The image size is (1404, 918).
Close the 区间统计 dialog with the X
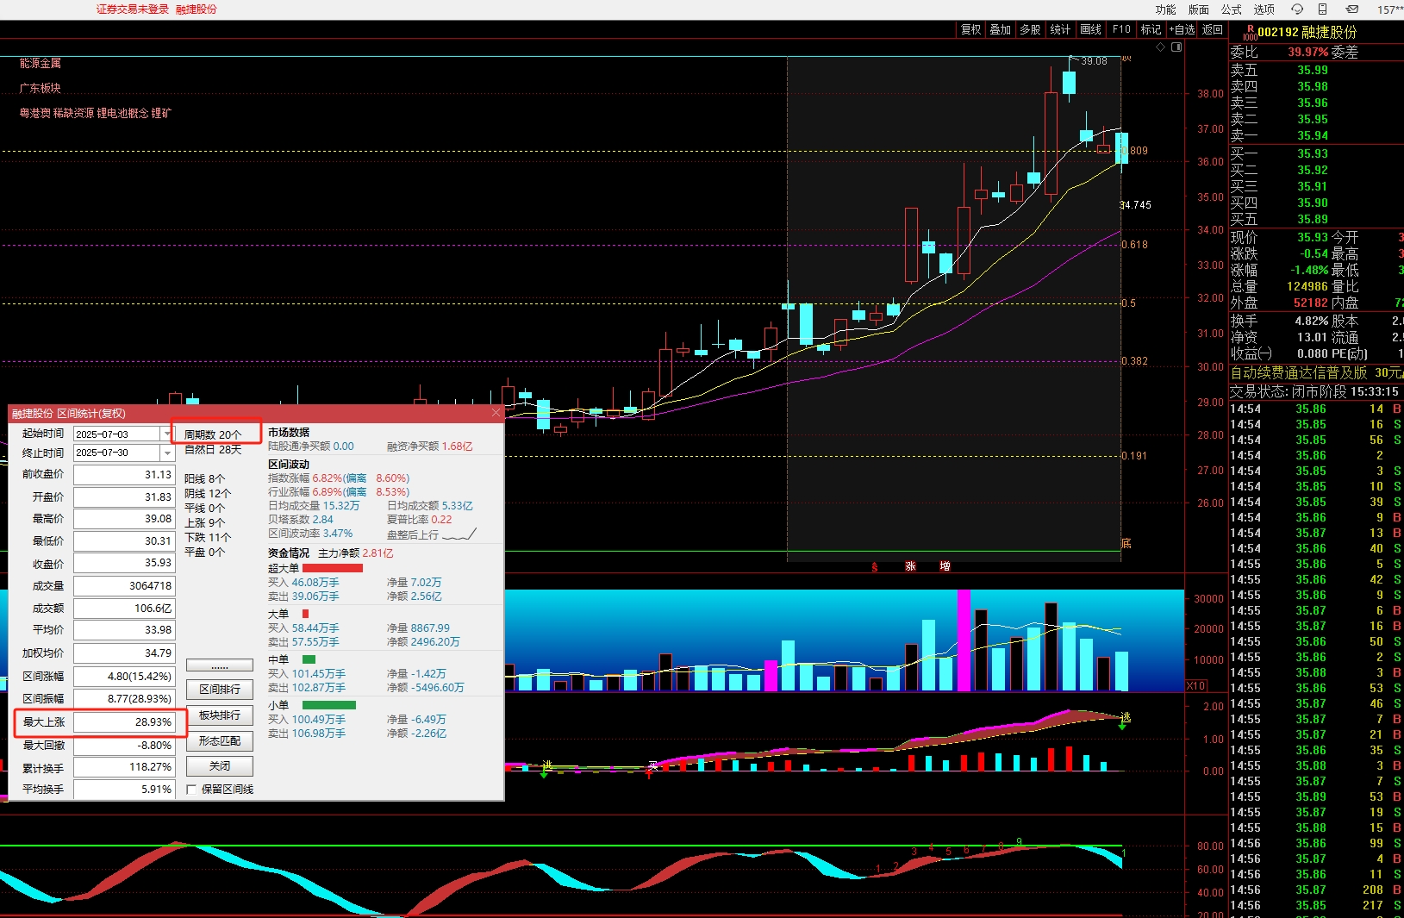pyautogui.click(x=496, y=413)
